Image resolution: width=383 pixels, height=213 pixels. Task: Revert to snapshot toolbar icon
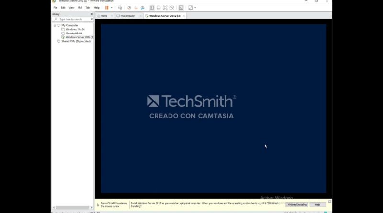136,8
